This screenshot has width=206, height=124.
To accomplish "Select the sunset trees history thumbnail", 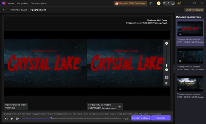I will coord(190,83).
